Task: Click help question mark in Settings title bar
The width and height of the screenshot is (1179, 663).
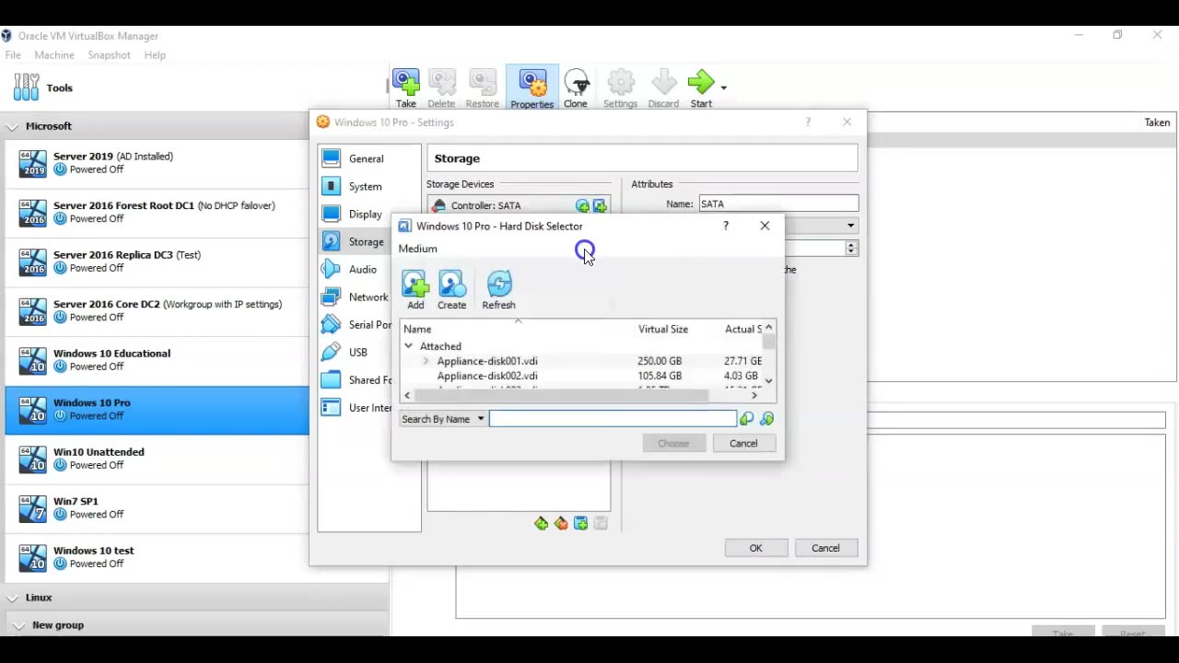Action: click(808, 122)
